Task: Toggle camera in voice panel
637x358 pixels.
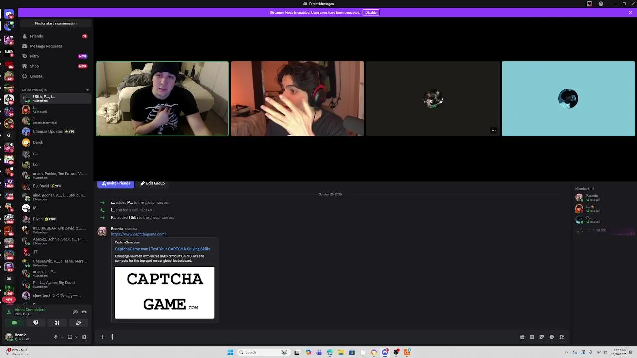Action: pyautogui.click(x=14, y=323)
